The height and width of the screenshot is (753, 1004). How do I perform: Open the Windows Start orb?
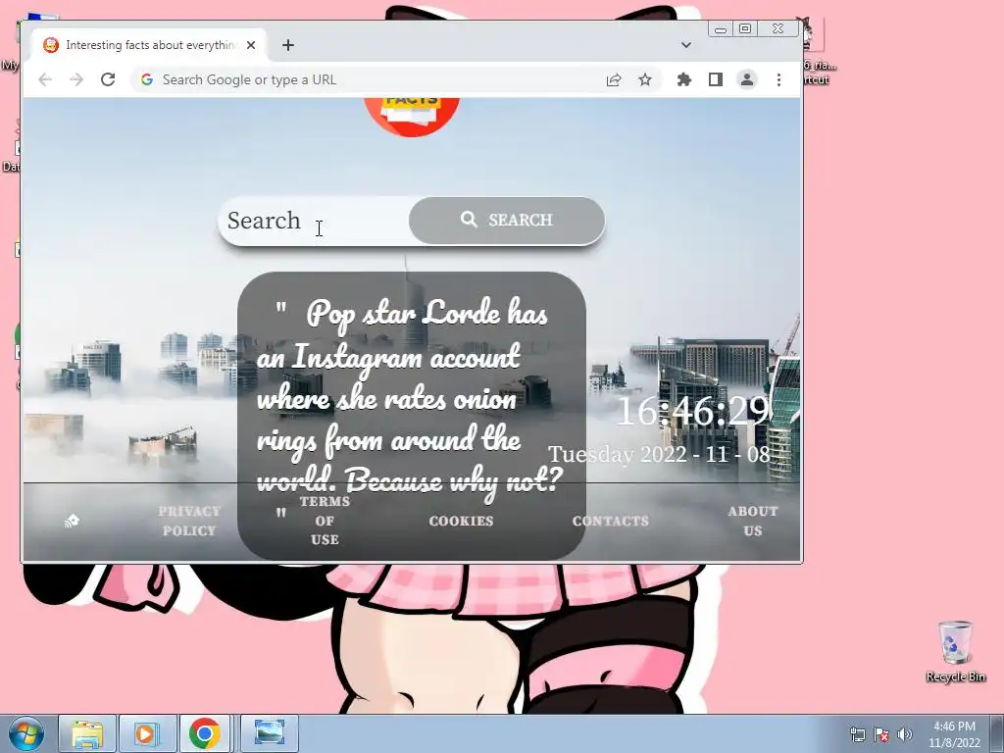pyautogui.click(x=26, y=733)
